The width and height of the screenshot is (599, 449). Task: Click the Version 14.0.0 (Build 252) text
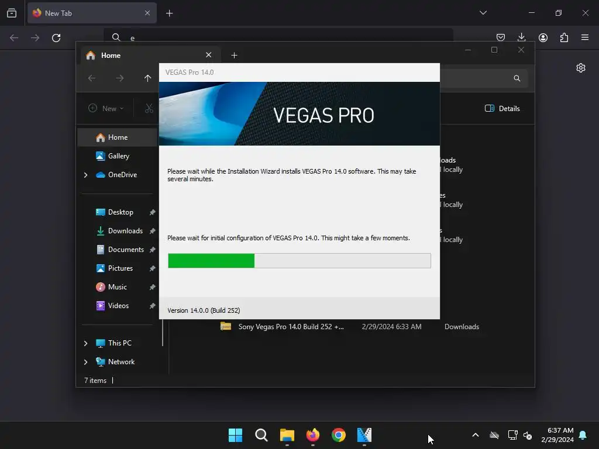tap(204, 310)
